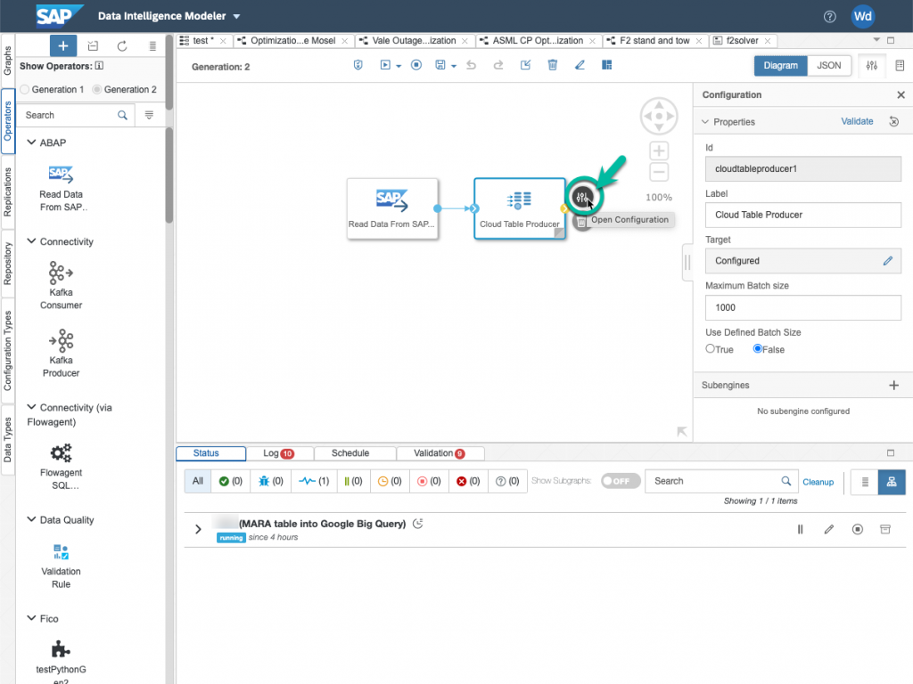Switch the view to JSON
Screen dimensions: 913x684
click(828, 65)
